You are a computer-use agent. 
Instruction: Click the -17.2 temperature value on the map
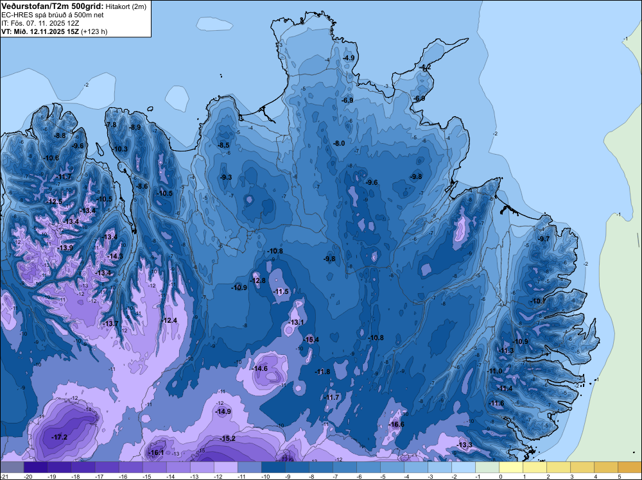pos(59,438)
